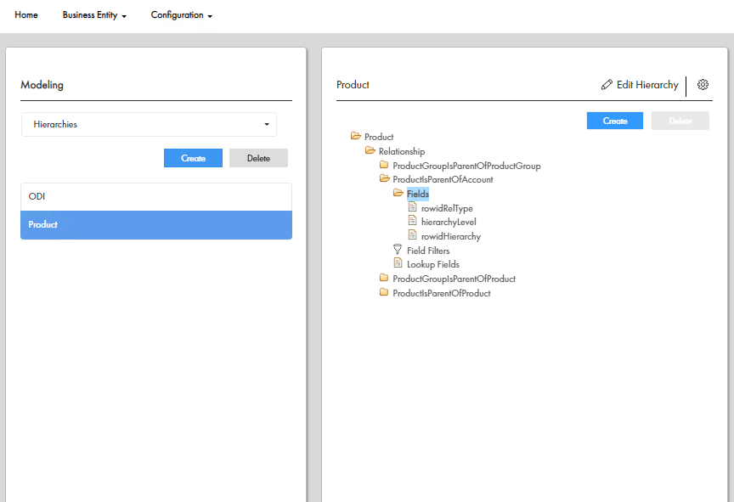Click the Fields open folder icon

coord(398,193)
